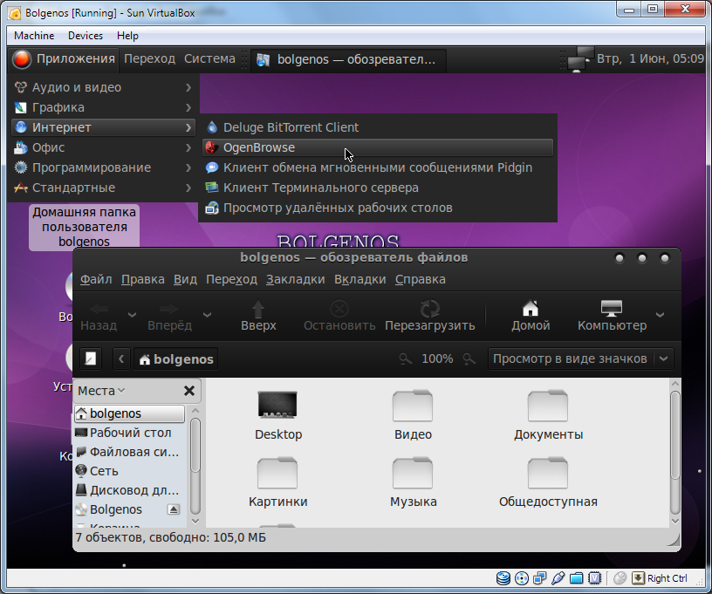This screenshot has width=712, height=594.
Task: Click the eject icon next to Bolgenos
Action: [x=174, y=509]
